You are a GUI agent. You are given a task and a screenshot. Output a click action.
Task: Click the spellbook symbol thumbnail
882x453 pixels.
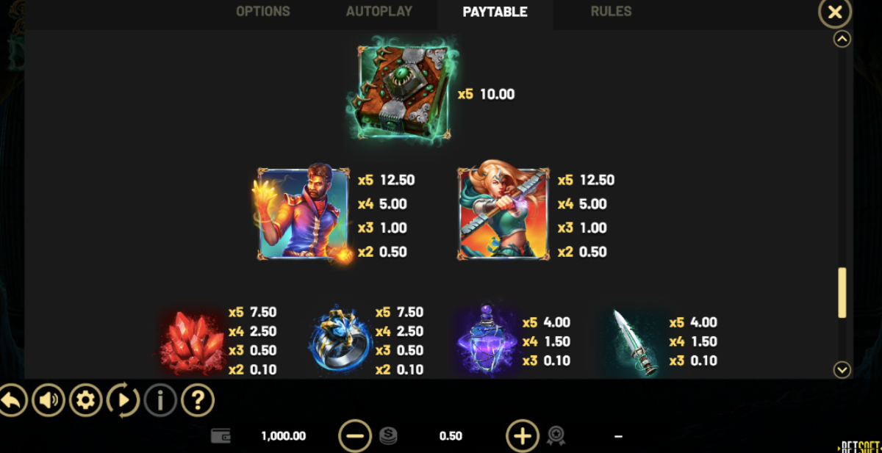tap(405, 90)
